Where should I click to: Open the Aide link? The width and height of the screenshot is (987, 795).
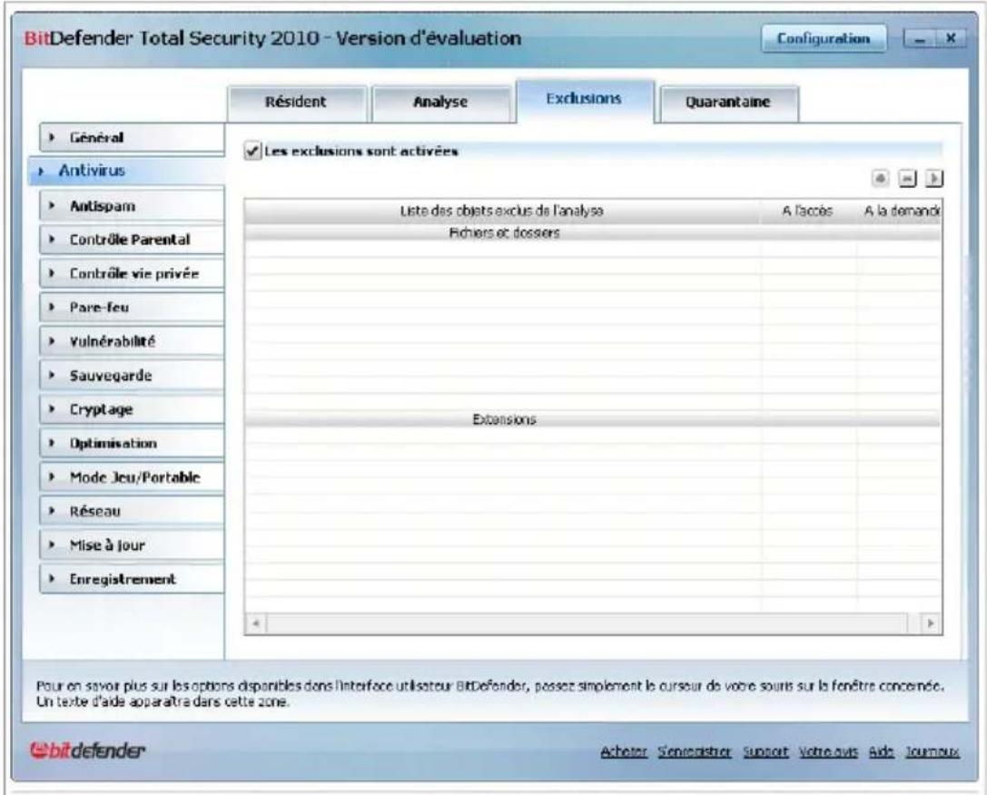(882, 751)
